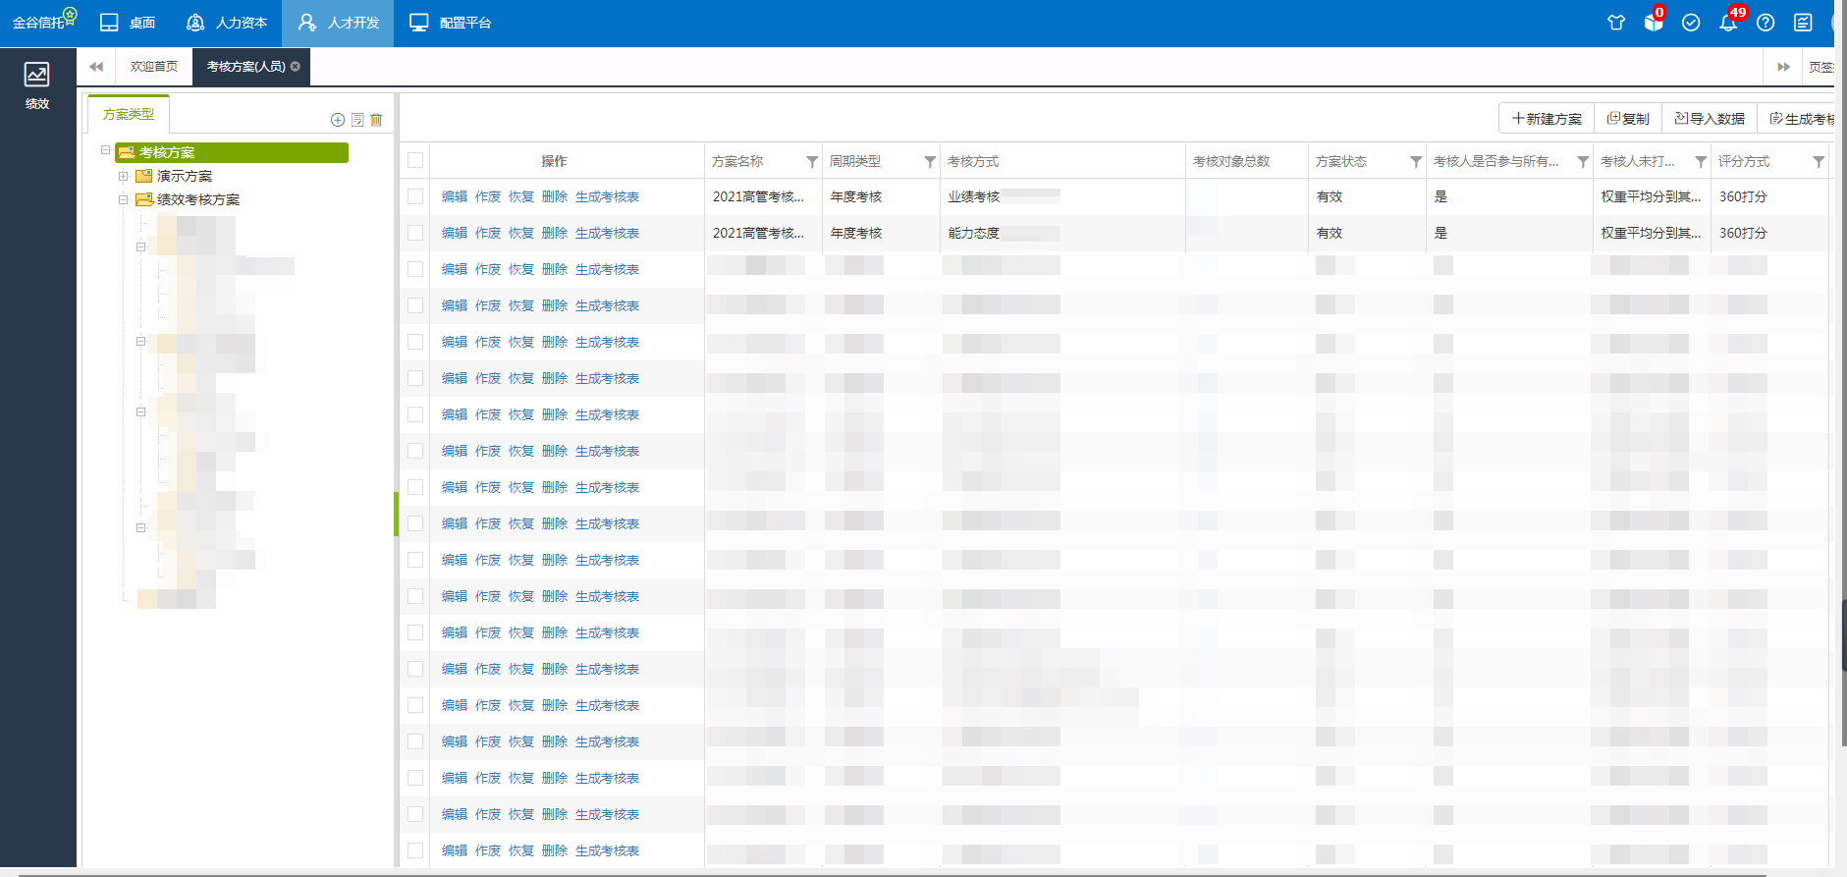
Task: Open the 配置平台 menu
Action: (451, 23)
